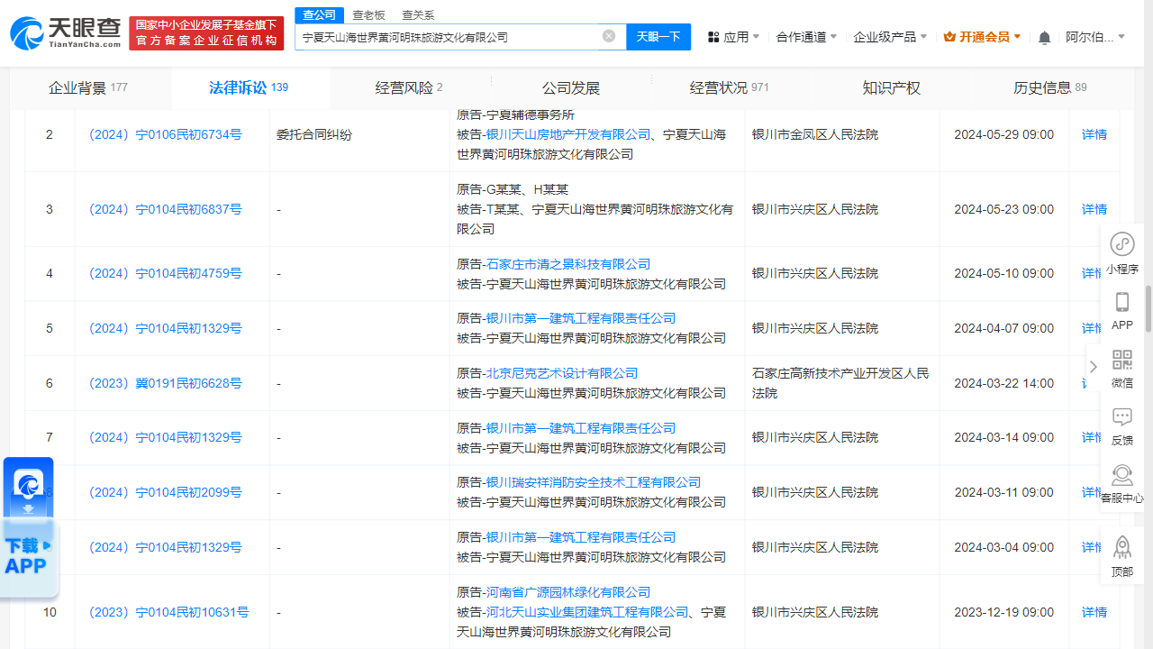Select the date 2024-05-10 09:00
The image size is (1153, 649).
pos(1003,273)
